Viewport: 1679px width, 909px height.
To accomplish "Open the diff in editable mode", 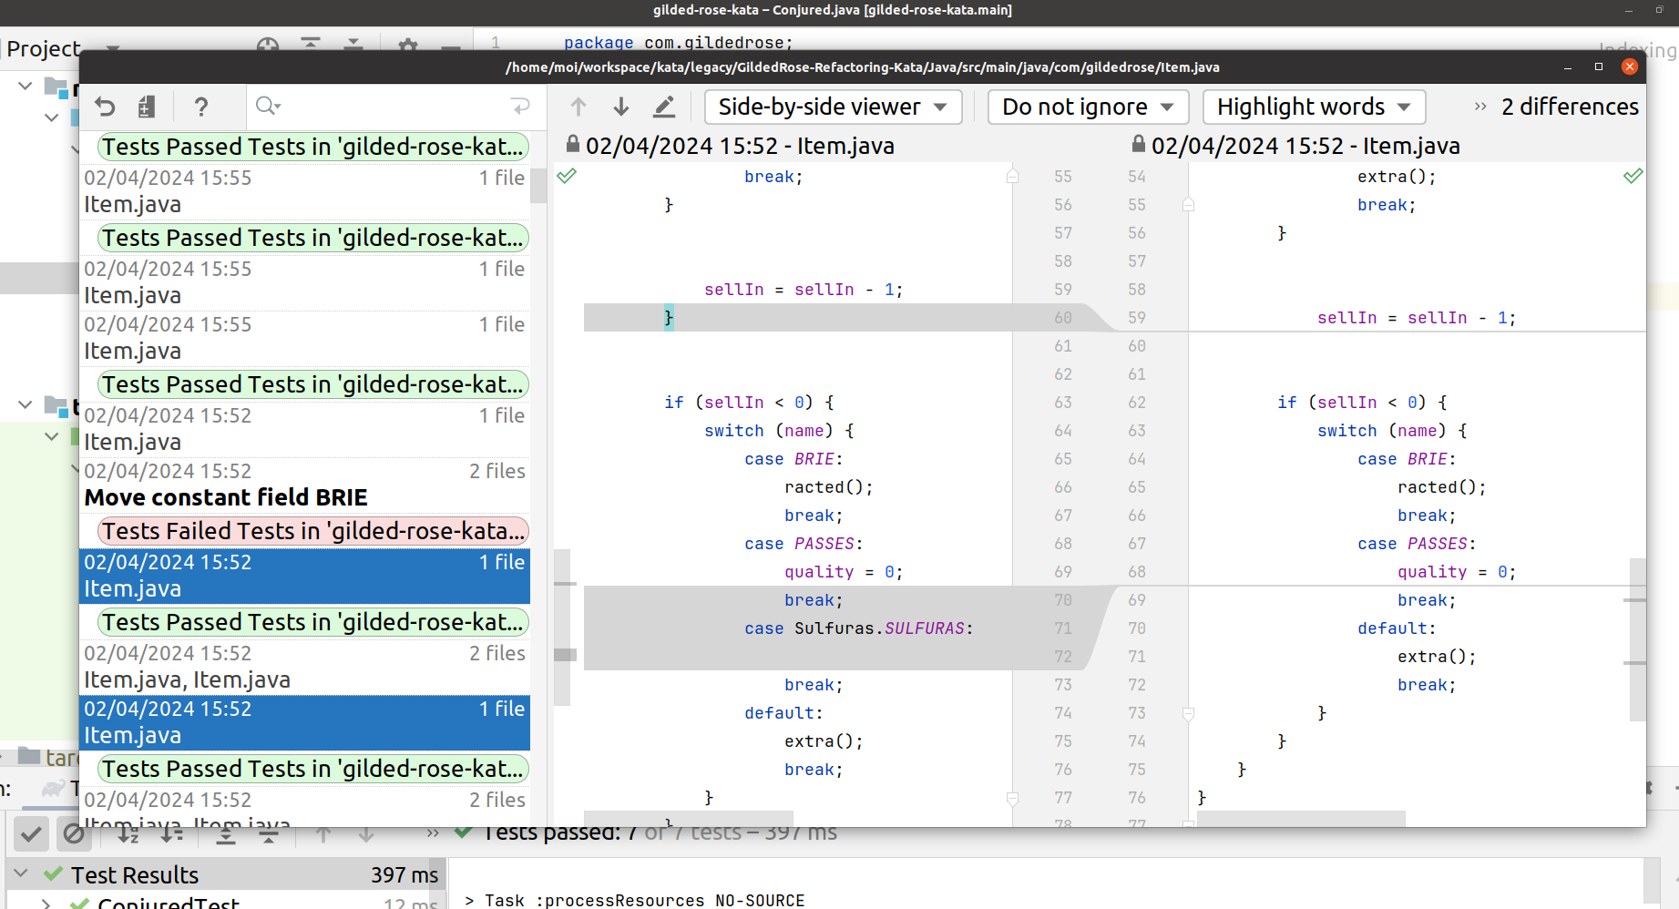I will point(664,107).
